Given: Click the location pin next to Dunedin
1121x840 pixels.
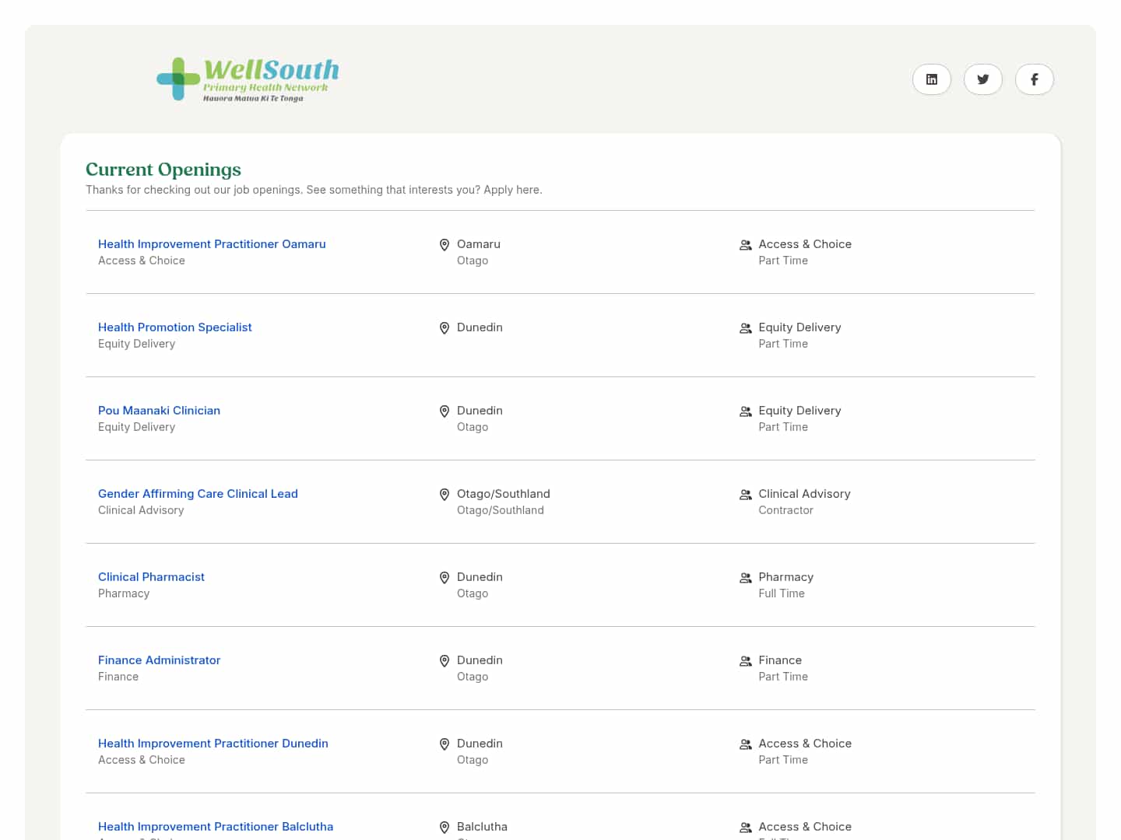Looking at the screenshot, I should pos(445,327).
